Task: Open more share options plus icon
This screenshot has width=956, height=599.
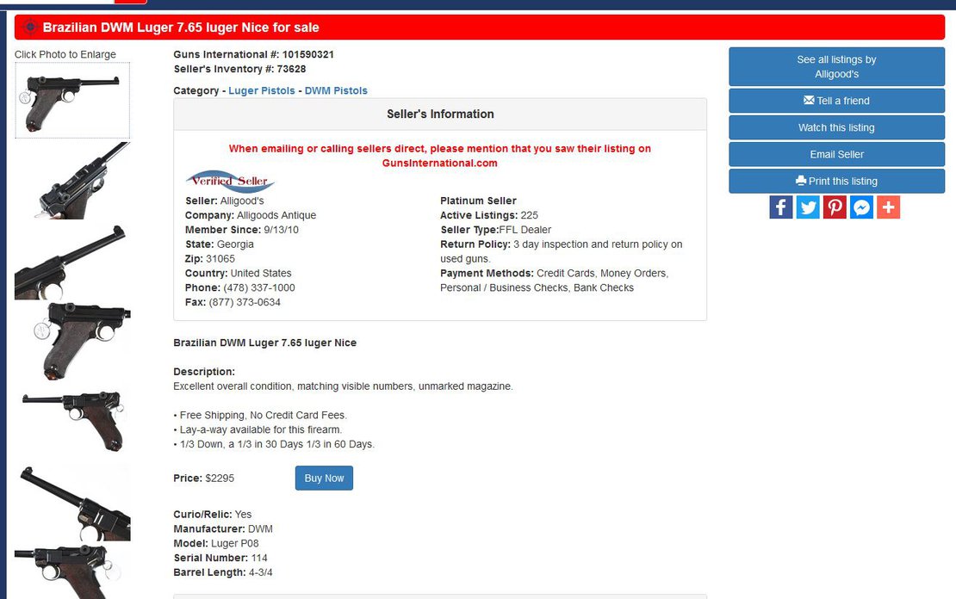Action: [888, 207]
